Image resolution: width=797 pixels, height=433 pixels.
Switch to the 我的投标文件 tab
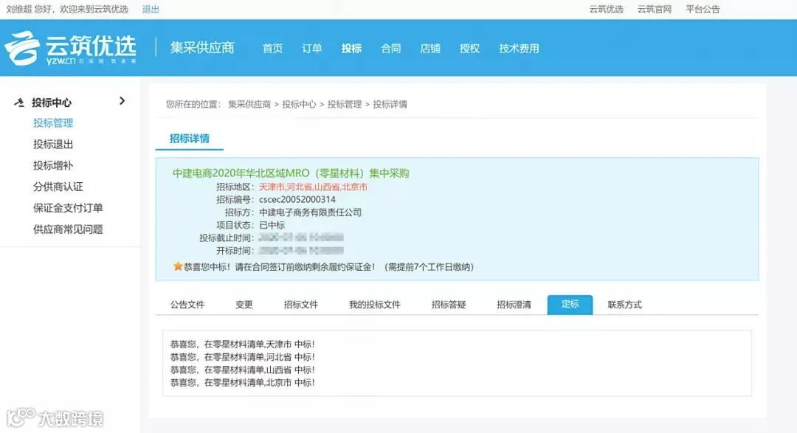pos(374,305)
